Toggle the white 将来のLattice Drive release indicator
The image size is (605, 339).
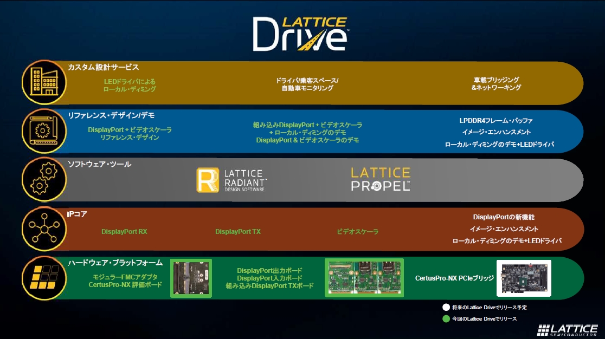[445, 307]
